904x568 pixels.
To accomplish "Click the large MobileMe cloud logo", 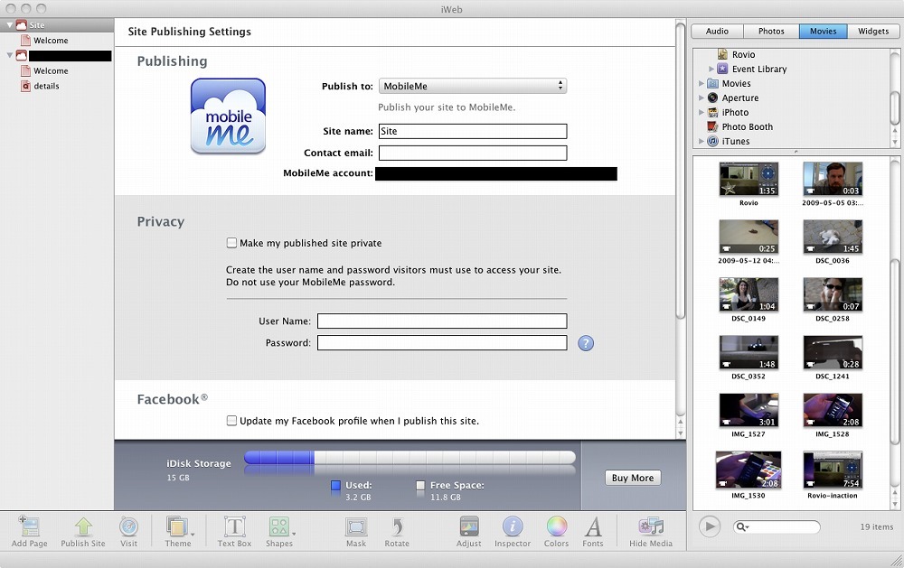I will (229, 116).
